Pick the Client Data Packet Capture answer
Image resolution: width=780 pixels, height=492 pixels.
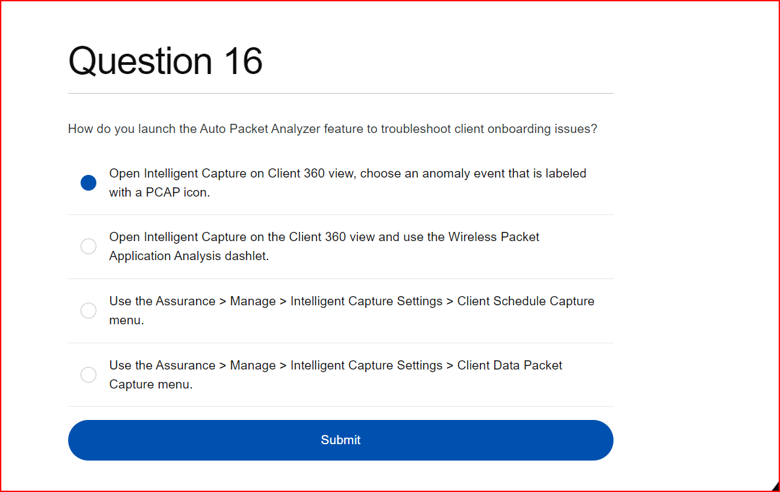pyautogui.click(x=88, y=375)
